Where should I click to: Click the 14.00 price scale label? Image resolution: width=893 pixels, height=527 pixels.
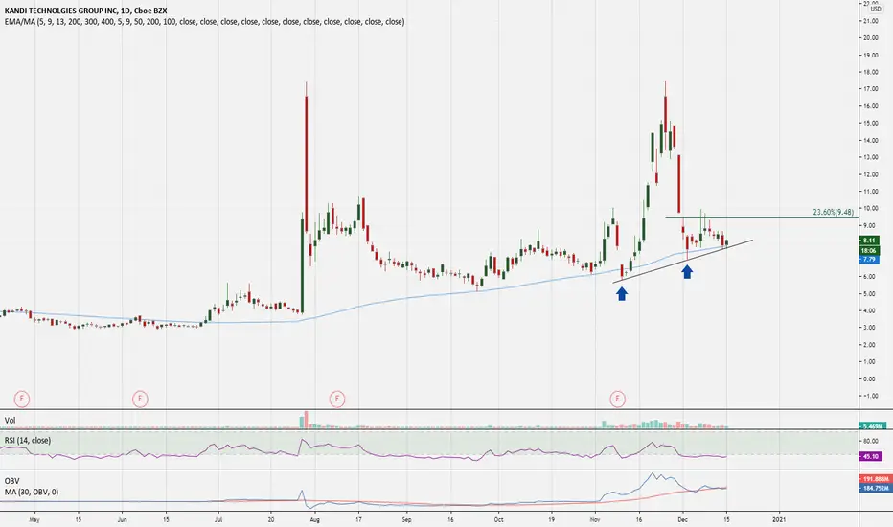coord(870,141)
